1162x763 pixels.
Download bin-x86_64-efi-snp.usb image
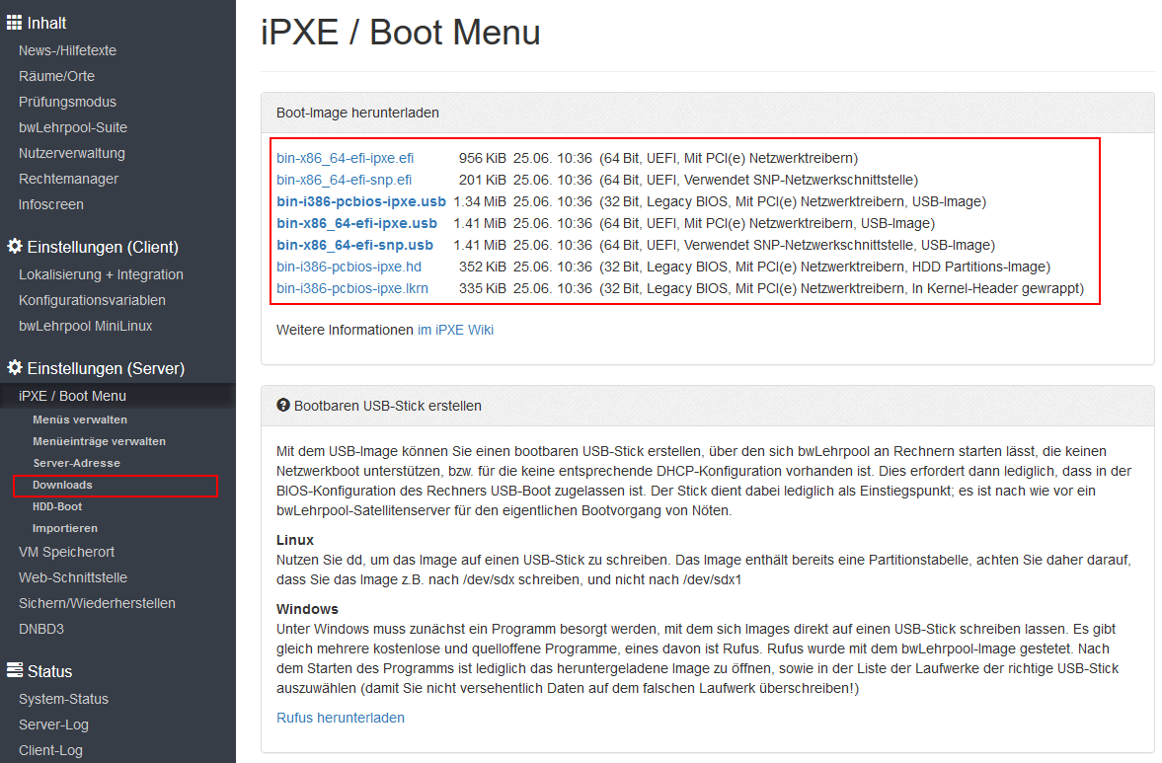pos(354,245)
